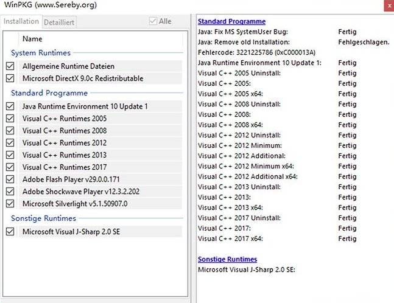
Task: Open the Detailliert tab
Action: coord(59,23)
